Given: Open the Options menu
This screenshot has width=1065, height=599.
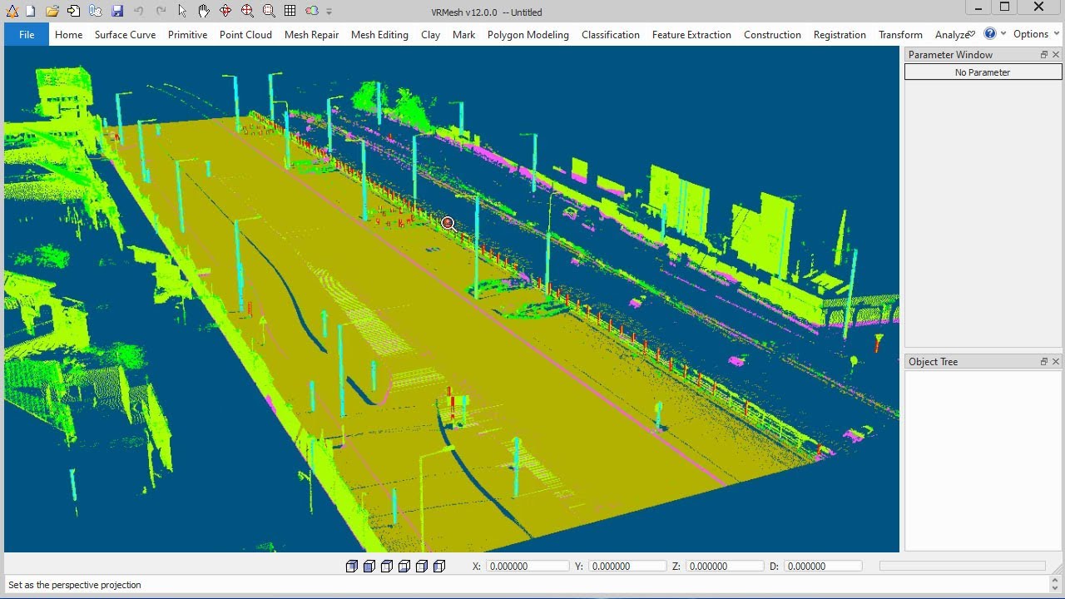Looking at the screenshot, I should point(1030,34).
